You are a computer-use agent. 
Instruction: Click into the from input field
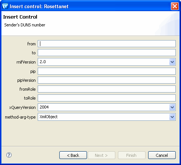pos(107,43)
